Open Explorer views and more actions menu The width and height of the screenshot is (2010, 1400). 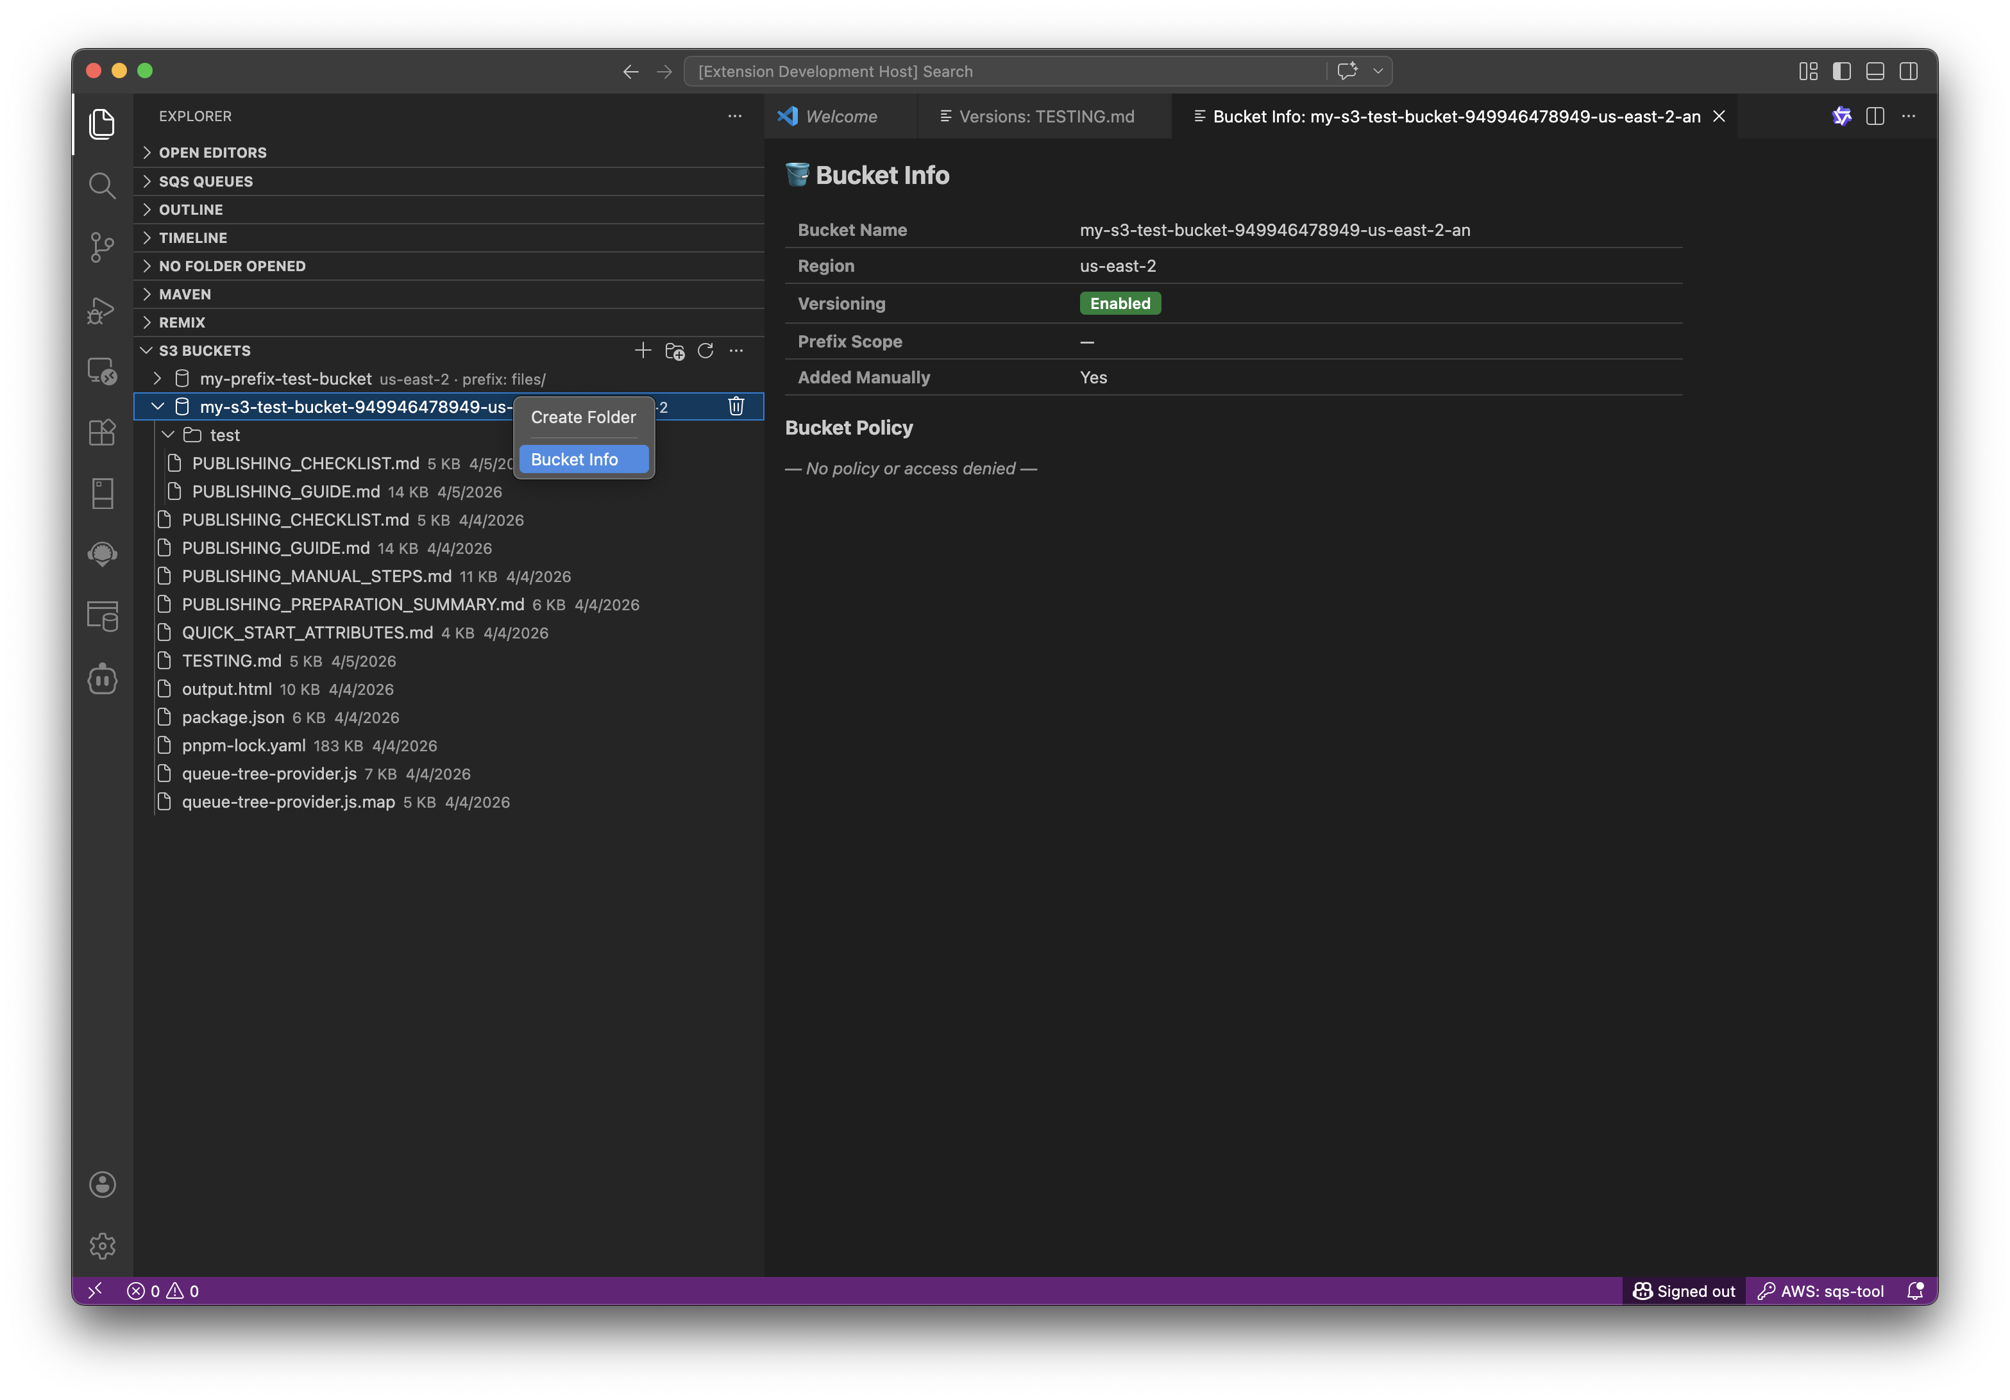[734, 117]
